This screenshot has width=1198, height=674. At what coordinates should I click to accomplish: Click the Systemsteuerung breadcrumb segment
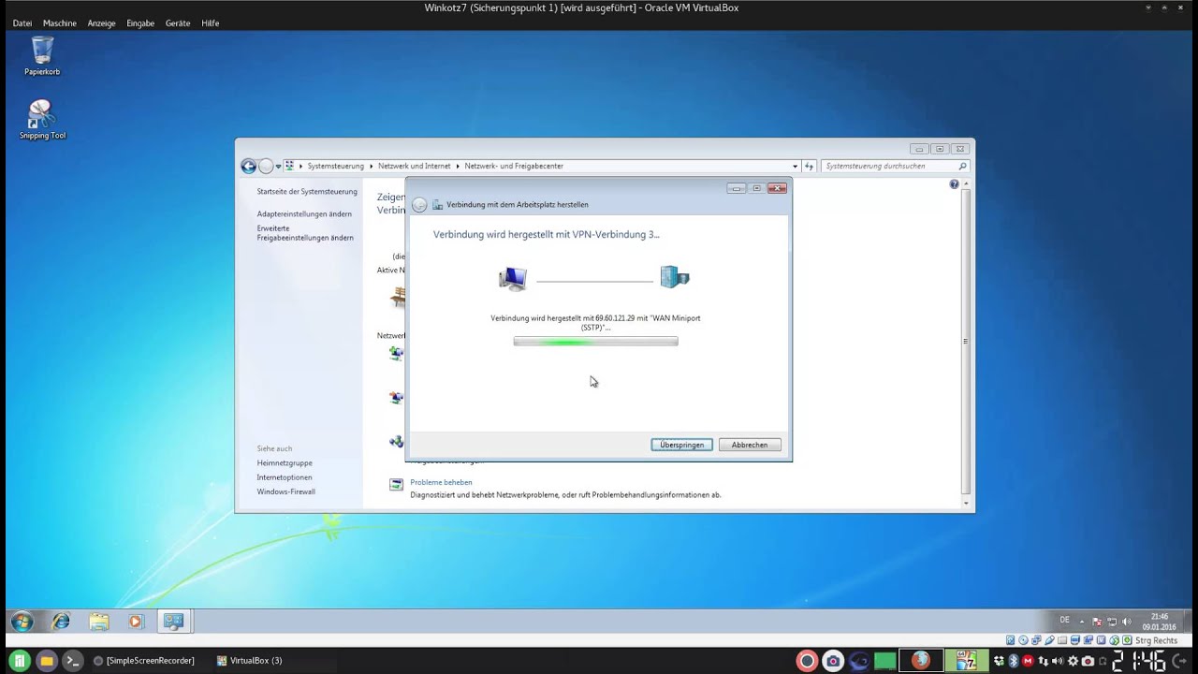(335, 166)
